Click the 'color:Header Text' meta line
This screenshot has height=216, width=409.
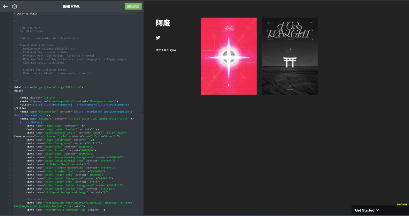coord(65,175)
